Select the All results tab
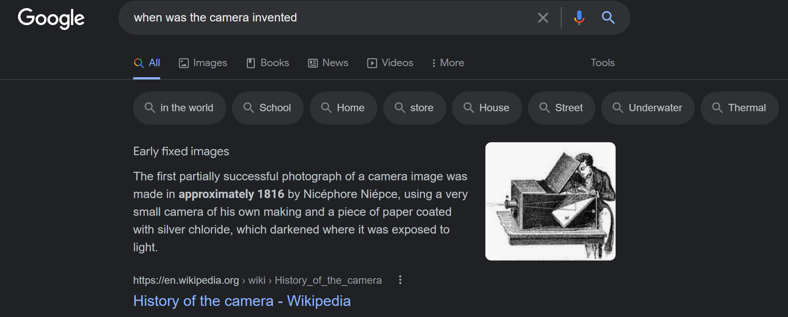Viewport: 788px width, 317px height. tap(147, 63)
